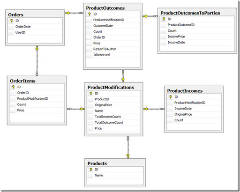Click relationship key endpoint above Products table
This screenshot has height=192, width=240.
pos(128,155)
